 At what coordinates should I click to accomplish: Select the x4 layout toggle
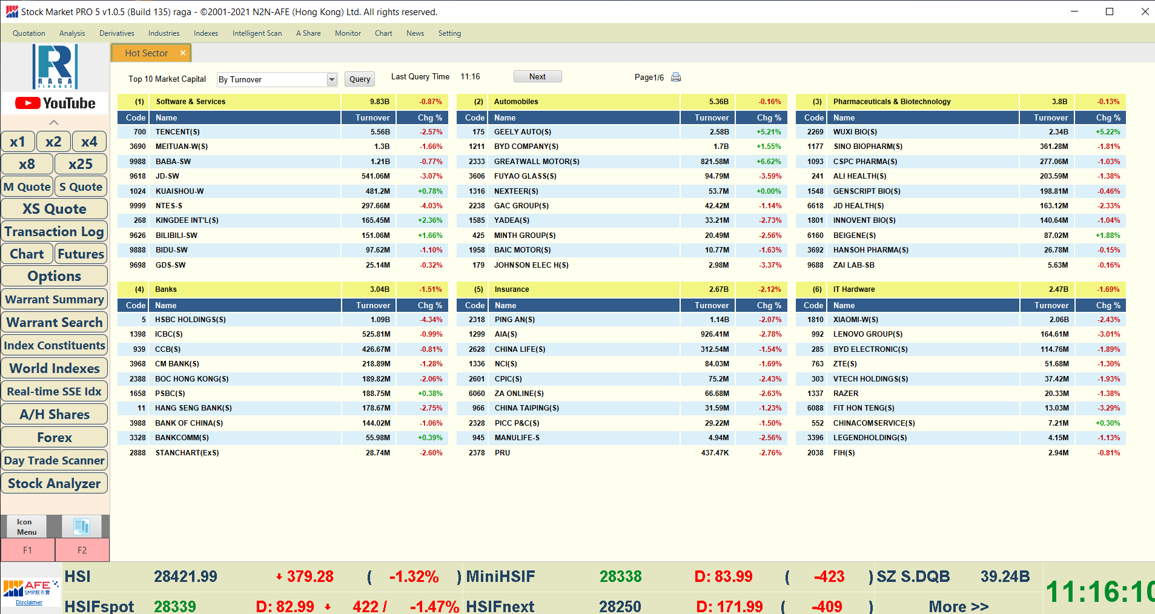89,142
